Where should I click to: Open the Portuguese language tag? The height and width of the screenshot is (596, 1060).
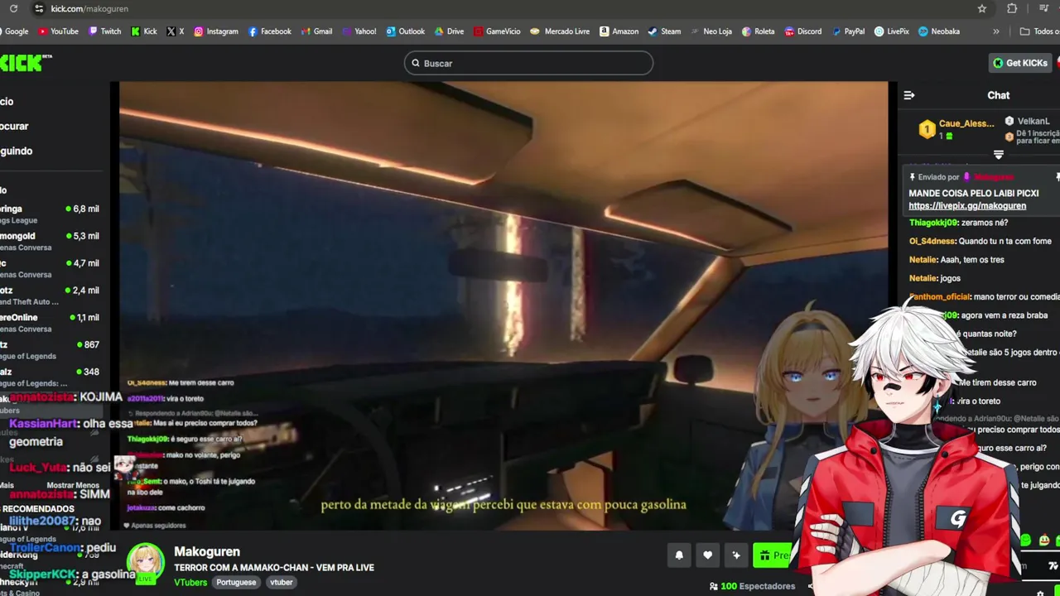coord(236,582)
